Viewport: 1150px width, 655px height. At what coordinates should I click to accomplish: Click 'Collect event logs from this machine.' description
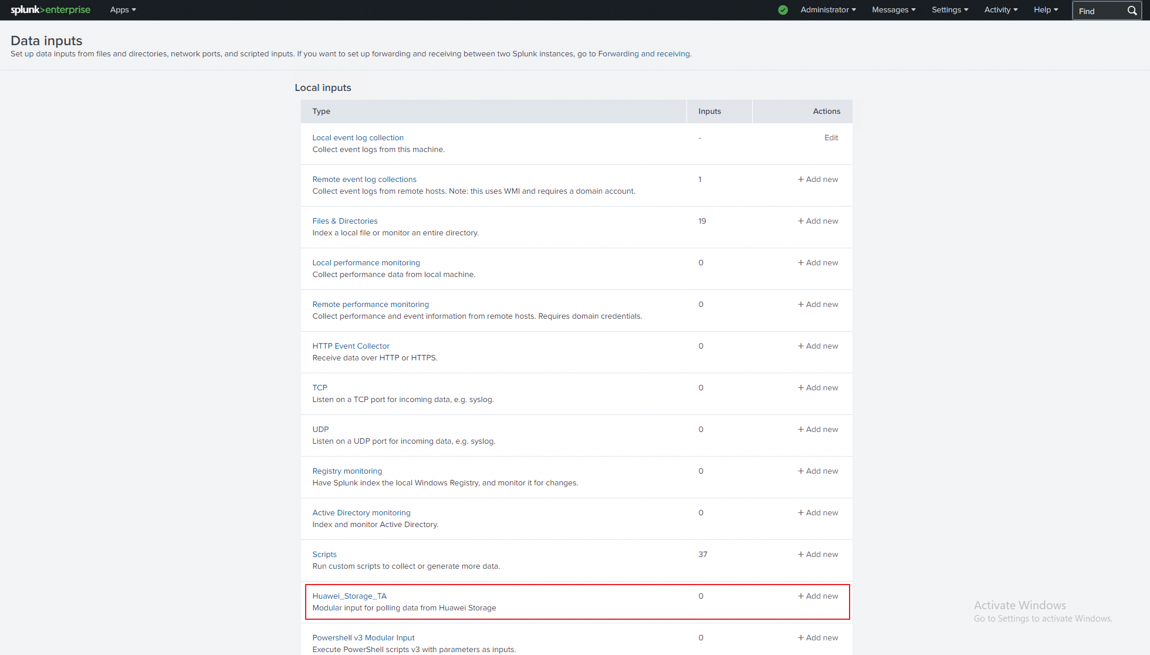(x=378, y=150)
